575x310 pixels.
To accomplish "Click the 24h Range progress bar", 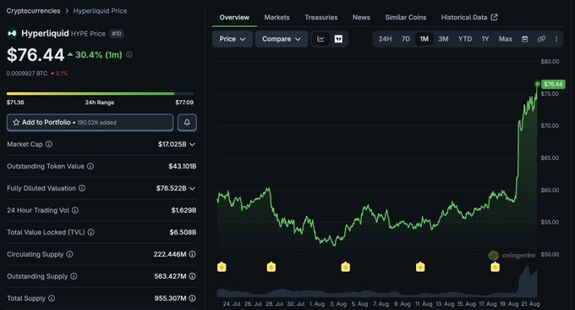I will 100,94.
